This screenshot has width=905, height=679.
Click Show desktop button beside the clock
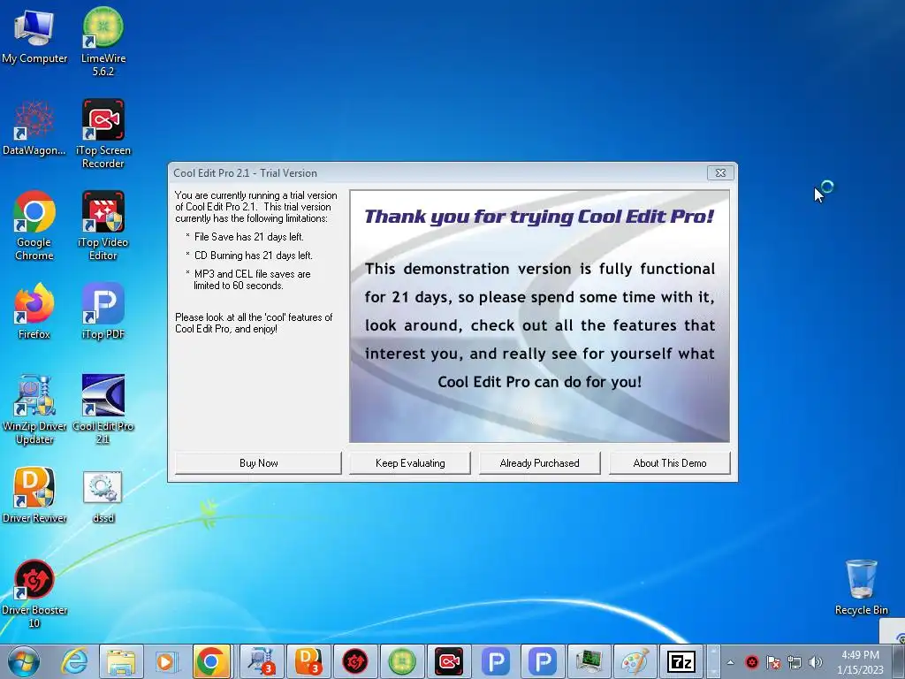899,661
